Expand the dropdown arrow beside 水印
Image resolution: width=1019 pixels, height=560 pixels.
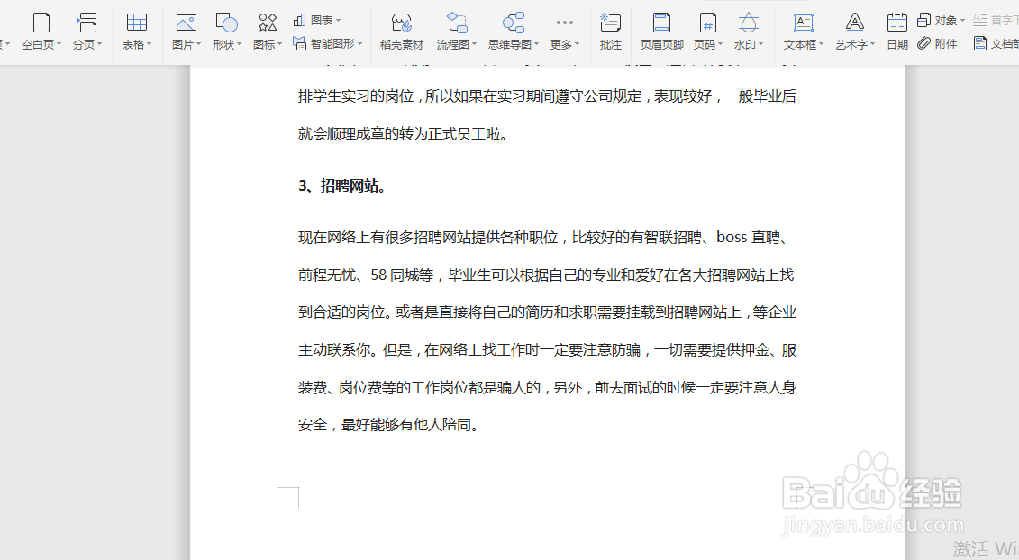point(761,44)
